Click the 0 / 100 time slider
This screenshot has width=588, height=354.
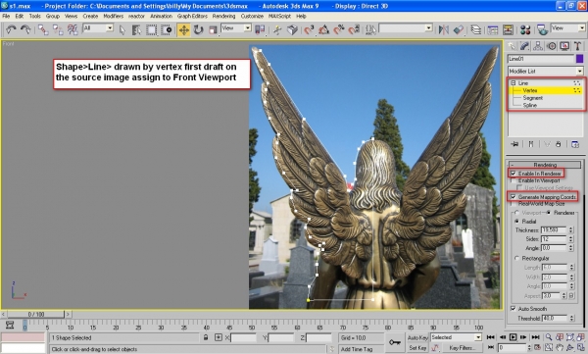pos(36,314)
